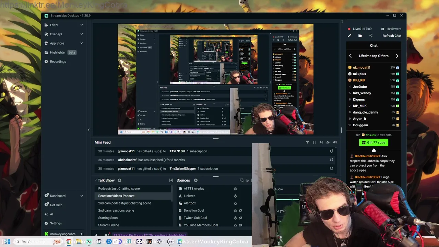This screenshot has height=247, width=439.
Task: Click the pencil edit stream info icon
Action: click(349, 36)
